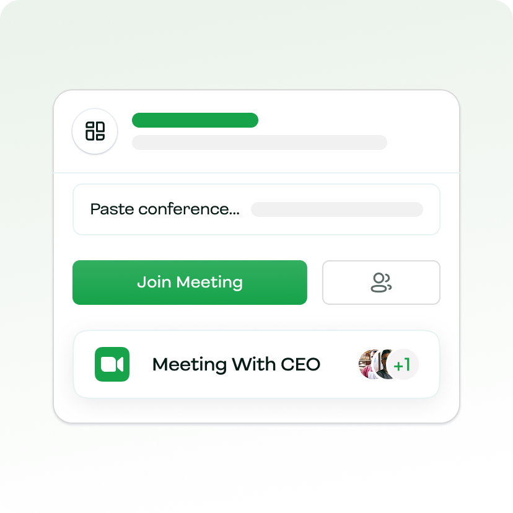Screen dimensions: 513x513
Task: Click the gray subtitle placeholder bar
Action: click(260, 142)
